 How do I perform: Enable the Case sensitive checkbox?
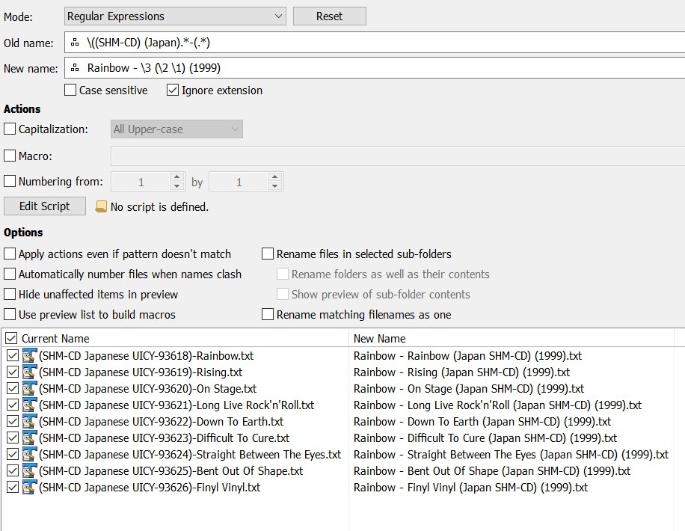tap(70, 90)
